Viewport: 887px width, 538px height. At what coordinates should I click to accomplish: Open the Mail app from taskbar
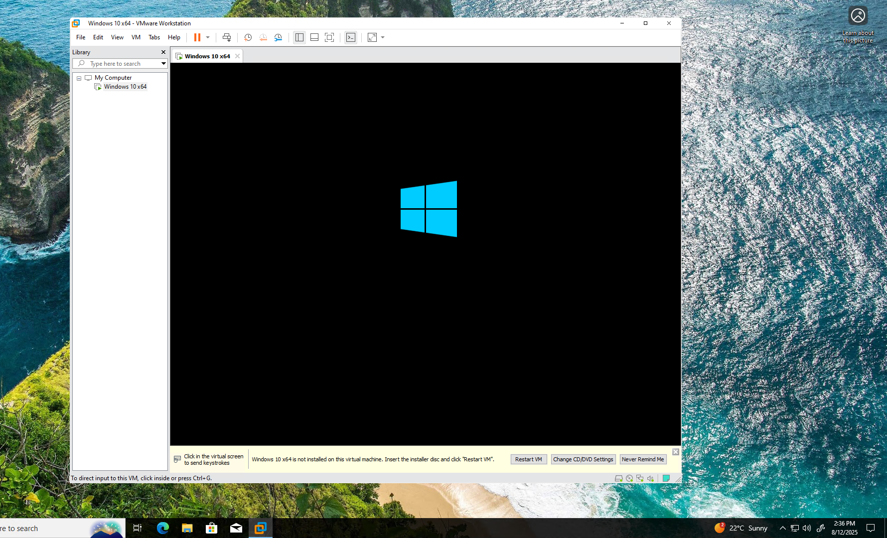pyautogui.click(x=236, y=528)
